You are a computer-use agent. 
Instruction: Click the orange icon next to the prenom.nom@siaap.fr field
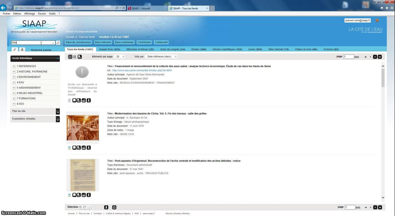pyautogui.click(x=377, y=20)
